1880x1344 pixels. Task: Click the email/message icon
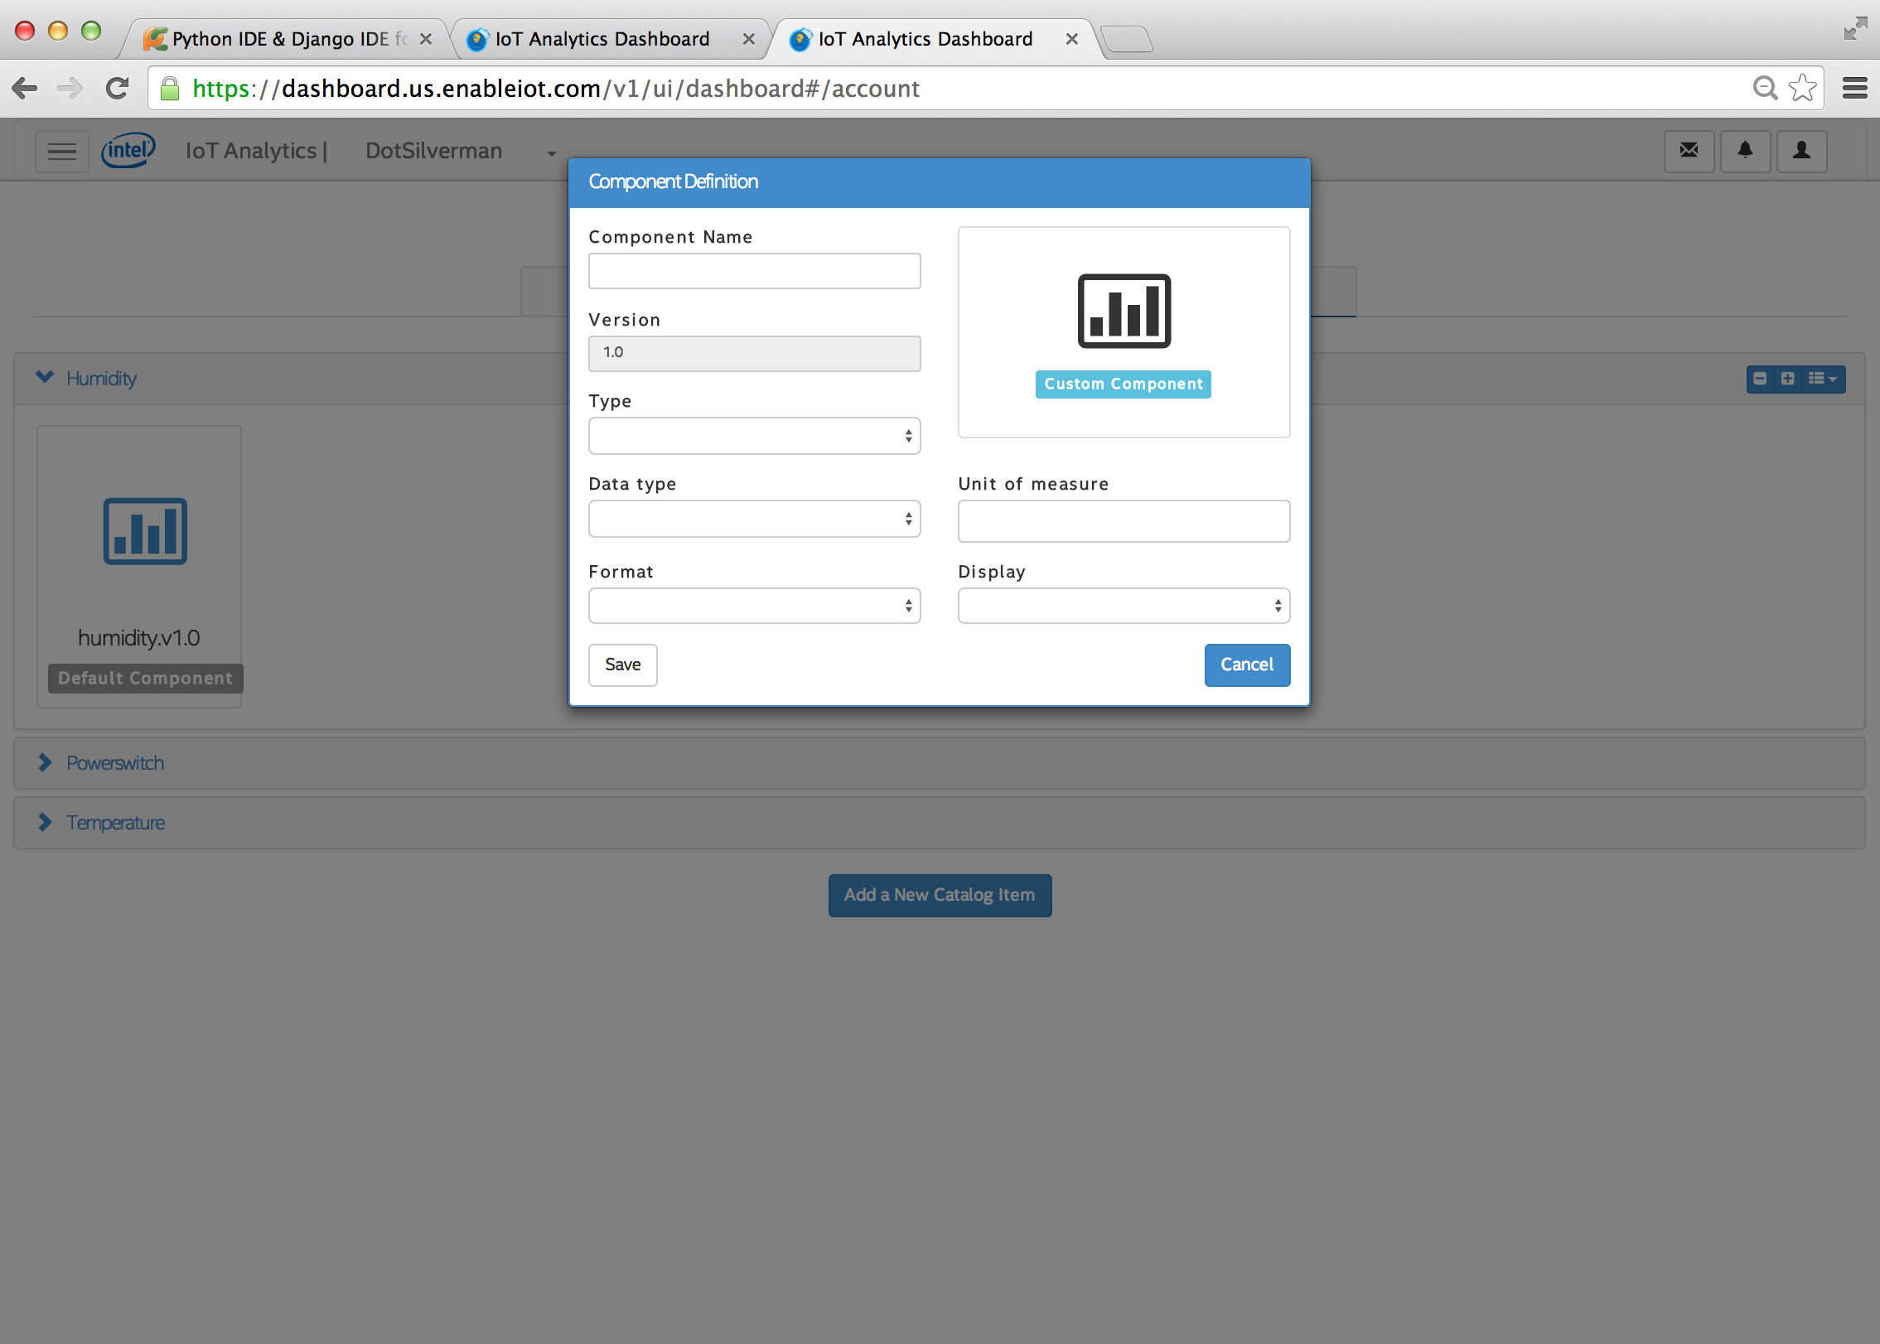coord(1687,150)
